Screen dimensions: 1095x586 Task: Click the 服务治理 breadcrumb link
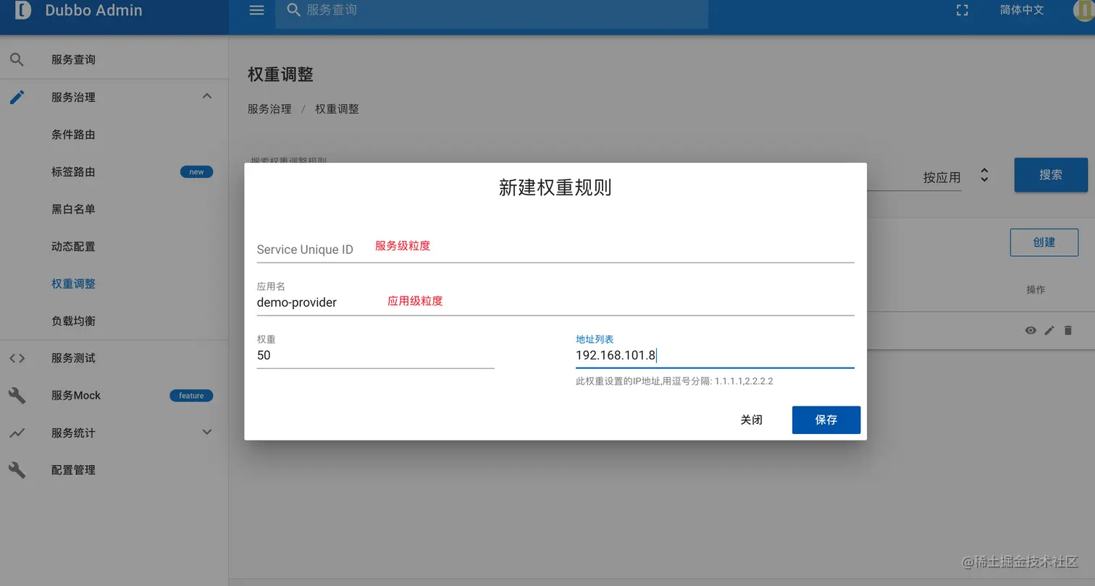[269, 109]
